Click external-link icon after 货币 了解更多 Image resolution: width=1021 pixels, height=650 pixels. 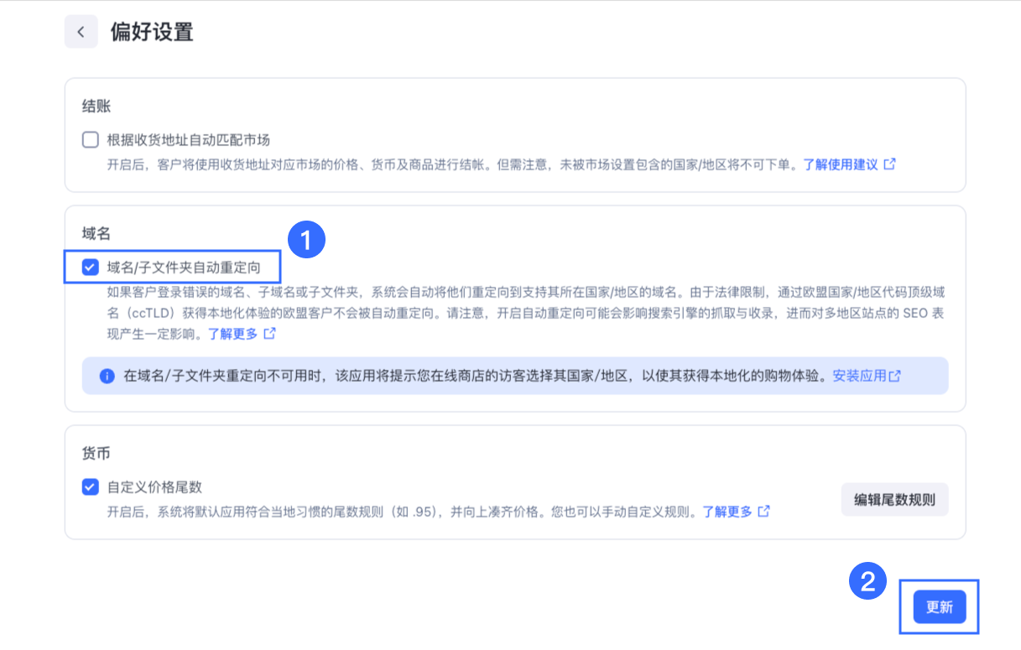tap(763, 511)
